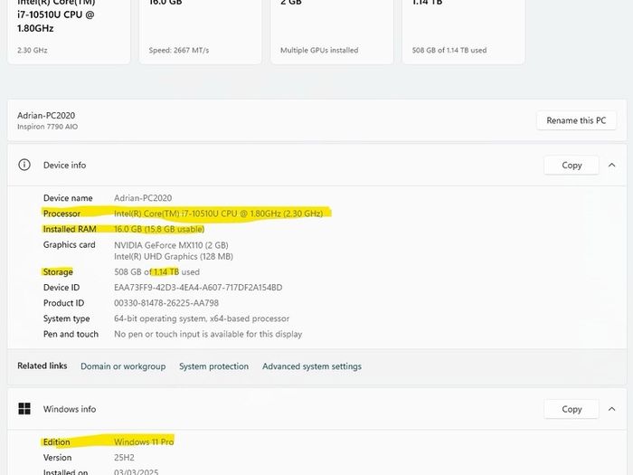Click the Related links label

42,366
